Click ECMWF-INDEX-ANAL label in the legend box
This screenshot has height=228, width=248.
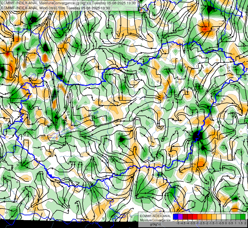[x=156, y=216]
